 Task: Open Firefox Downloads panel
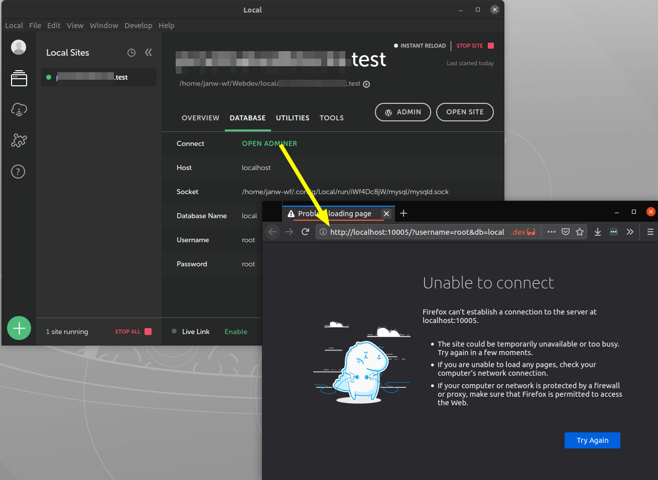[x=598, y=232]
